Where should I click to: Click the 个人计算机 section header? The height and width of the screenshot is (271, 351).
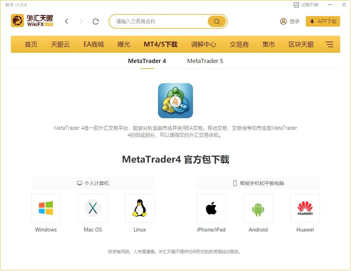(93, 183)
